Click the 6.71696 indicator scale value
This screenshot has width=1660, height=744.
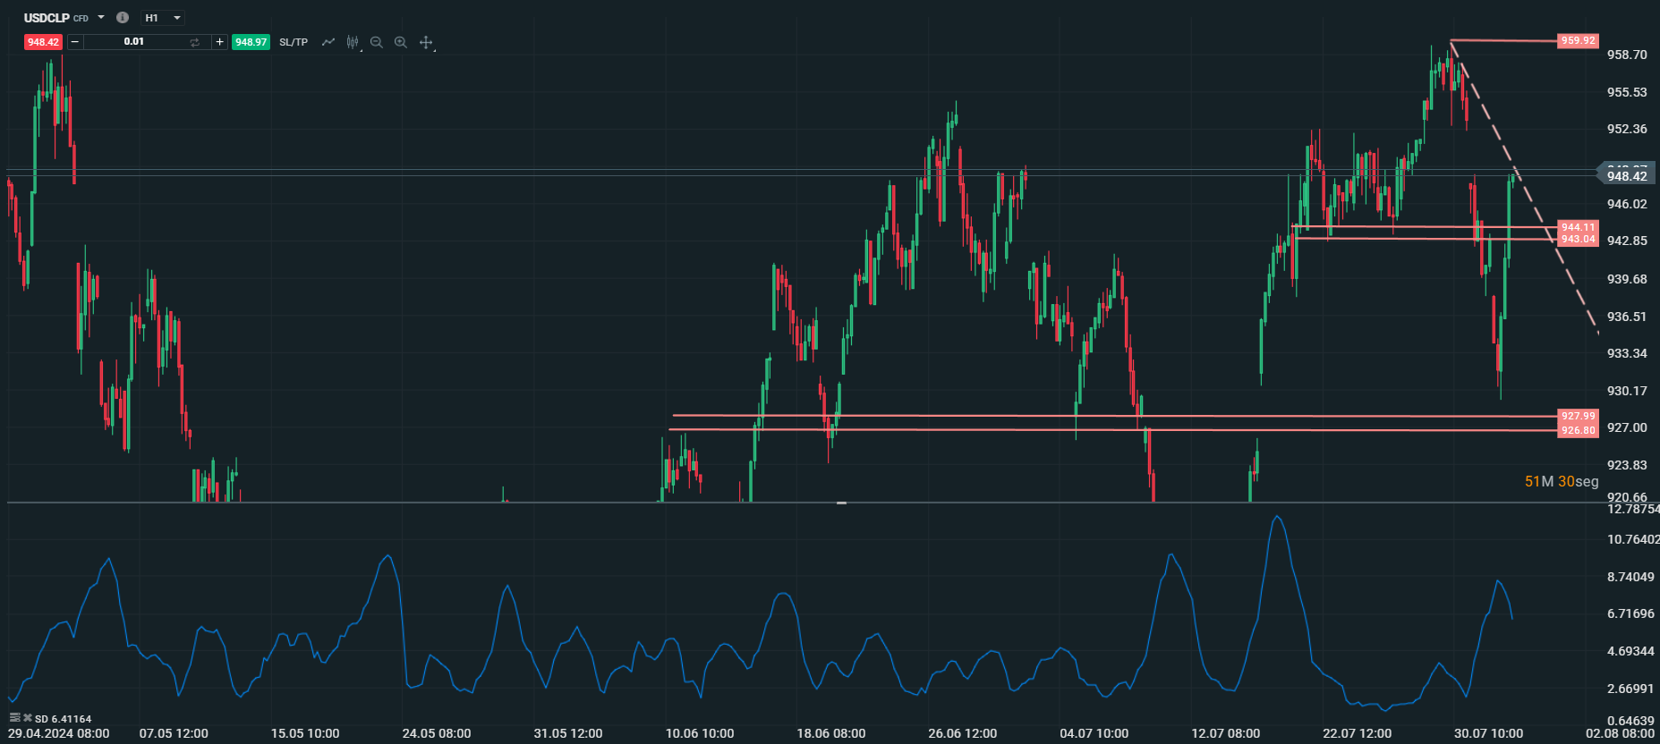[x=1630, y=613]
